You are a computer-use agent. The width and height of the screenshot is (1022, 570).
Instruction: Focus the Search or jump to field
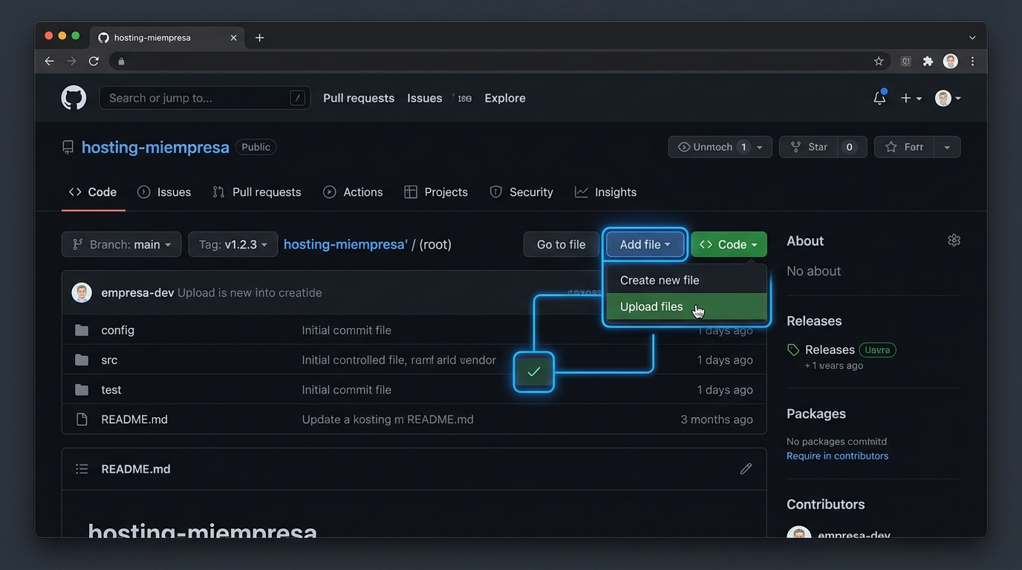click(205, 98)
